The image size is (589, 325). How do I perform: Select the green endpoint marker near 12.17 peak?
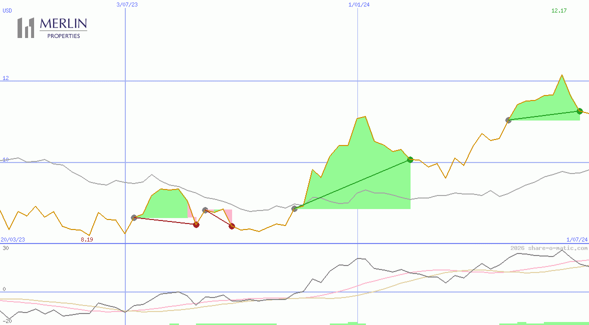[x=579, y=111]
